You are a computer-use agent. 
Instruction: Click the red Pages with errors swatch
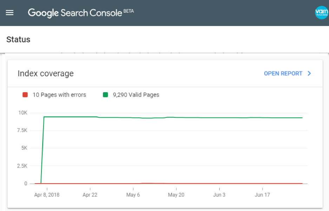pos(25,95)
